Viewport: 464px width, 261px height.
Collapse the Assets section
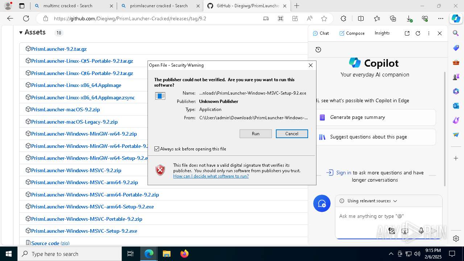32,32
